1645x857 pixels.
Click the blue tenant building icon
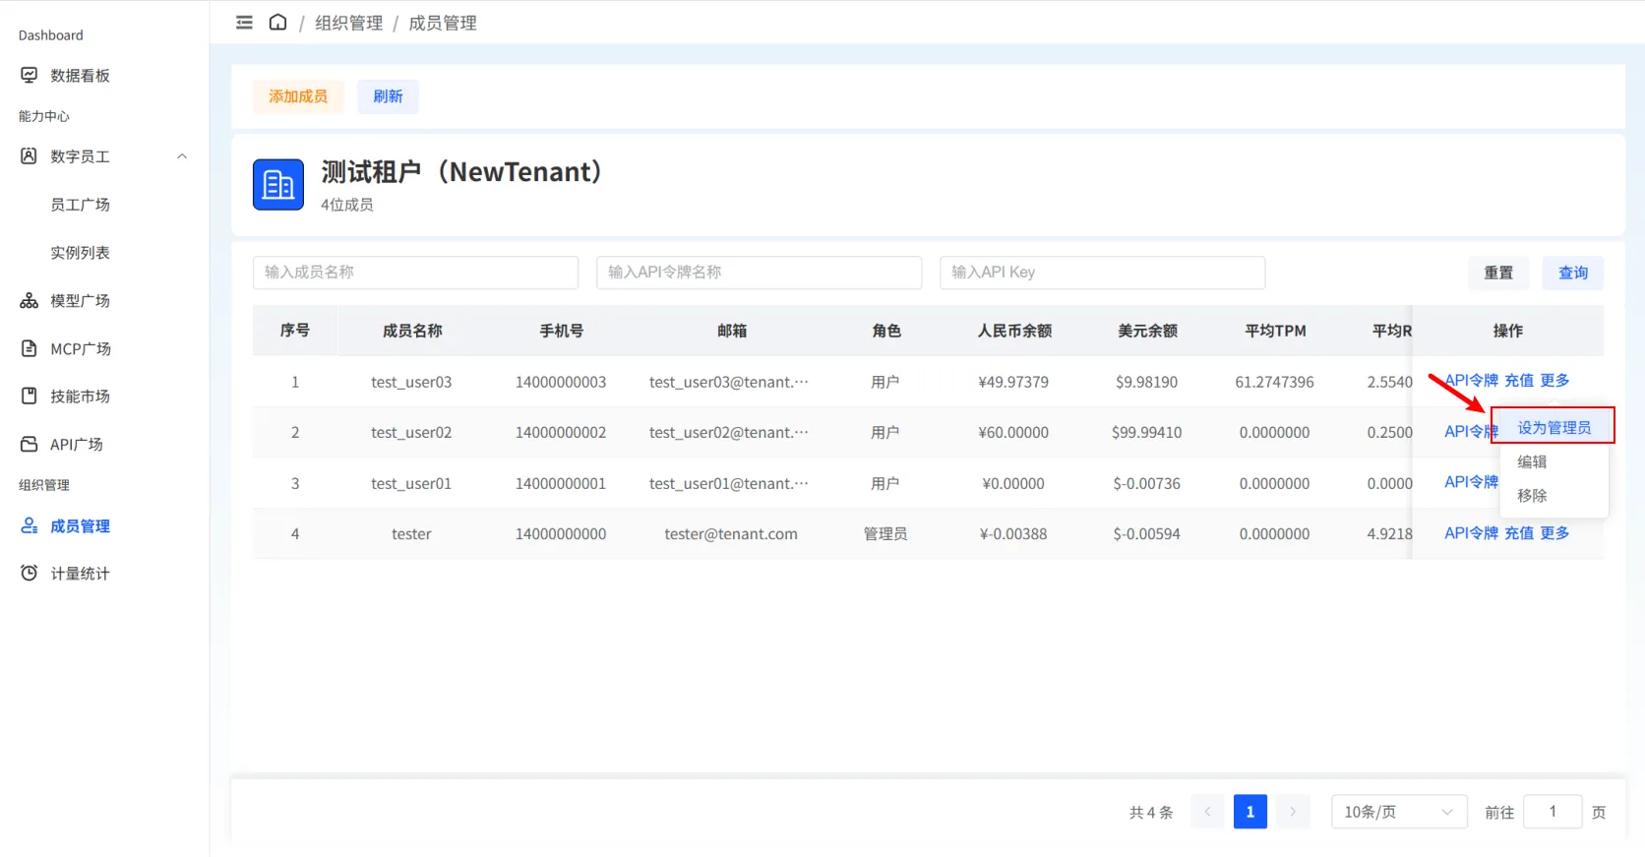coord(278,185)
